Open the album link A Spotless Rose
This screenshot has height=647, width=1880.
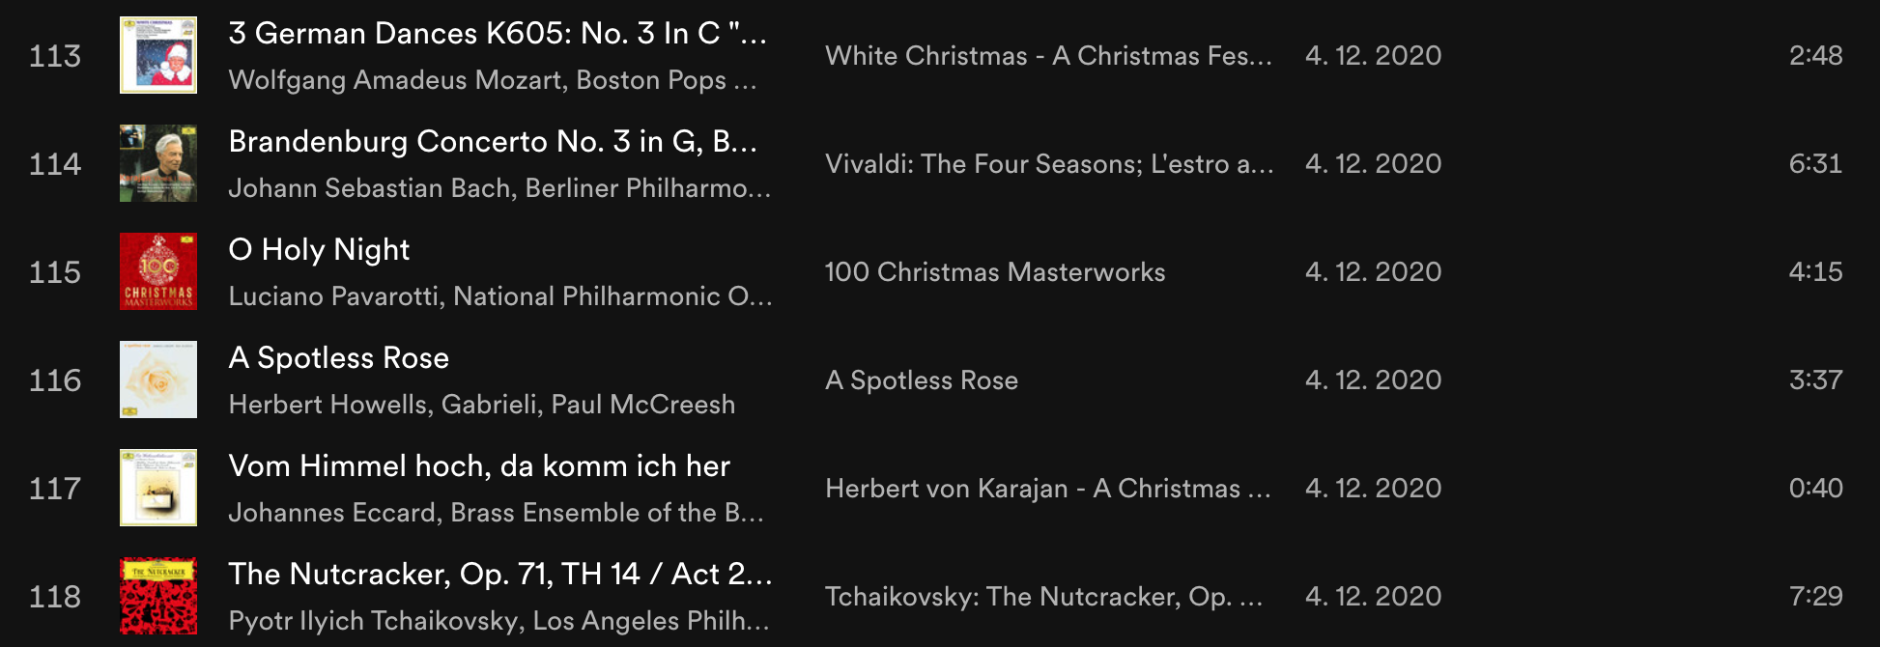pos(921,380)
